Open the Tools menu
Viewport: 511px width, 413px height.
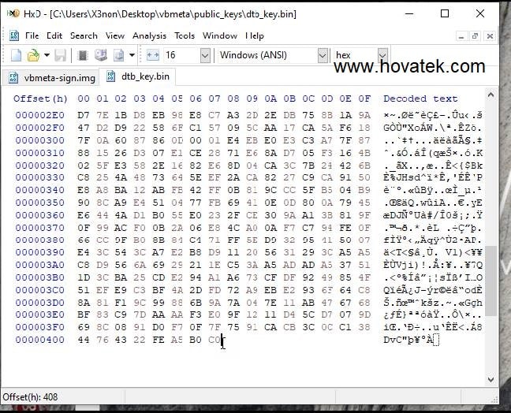click(x=185, y=35)
